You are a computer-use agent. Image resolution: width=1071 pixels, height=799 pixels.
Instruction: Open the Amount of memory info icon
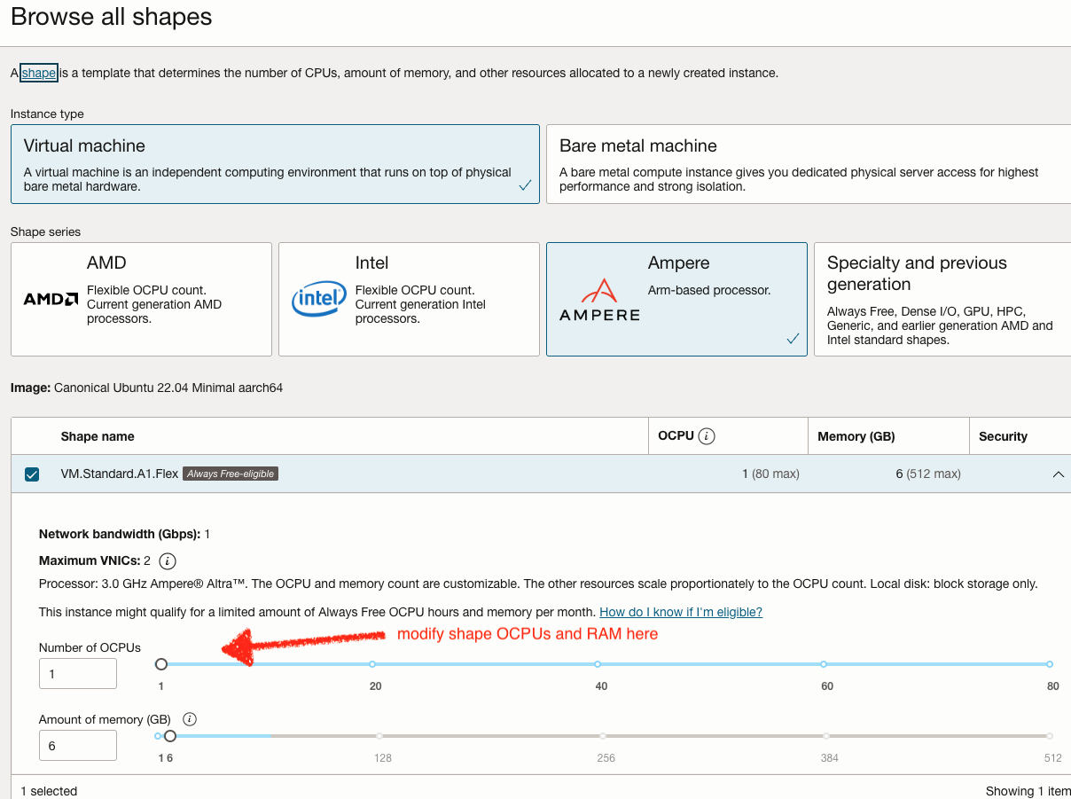pos(190,719)
